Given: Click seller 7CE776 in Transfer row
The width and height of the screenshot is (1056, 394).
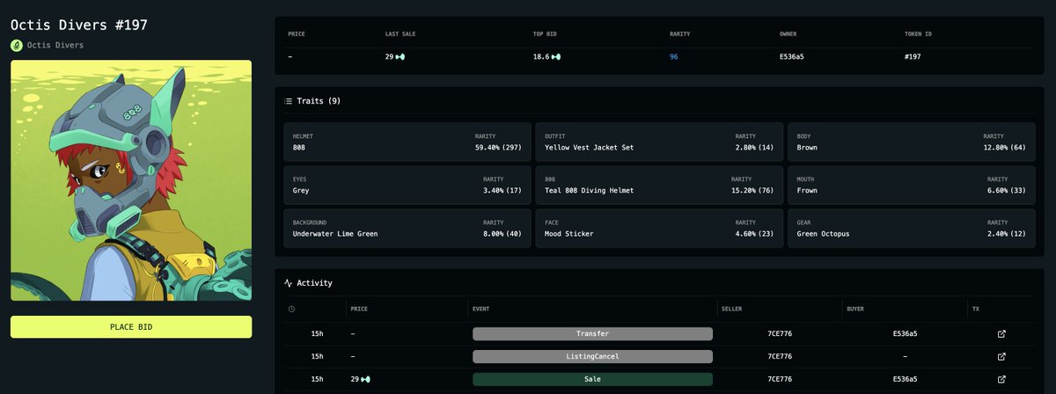Looking at the screenshot, I should pyautogui.click(x=781, y=334).
